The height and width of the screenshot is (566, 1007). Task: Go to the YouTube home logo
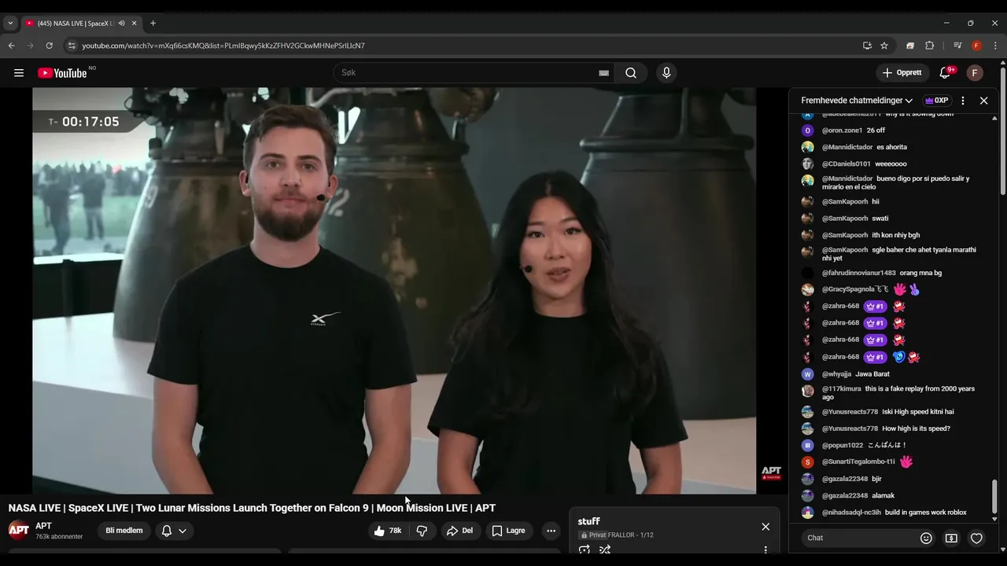[62, 73]
